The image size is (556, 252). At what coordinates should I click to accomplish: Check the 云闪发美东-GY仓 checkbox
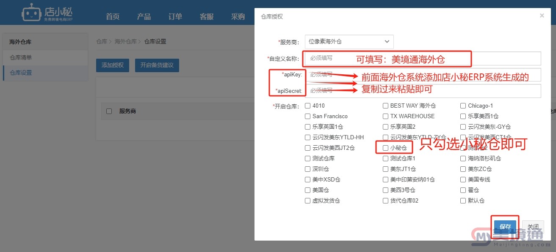point(463,127)
